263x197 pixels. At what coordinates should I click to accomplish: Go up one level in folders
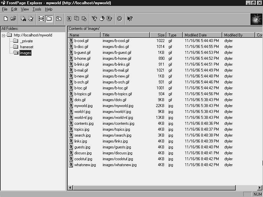(x=59, y=19)
